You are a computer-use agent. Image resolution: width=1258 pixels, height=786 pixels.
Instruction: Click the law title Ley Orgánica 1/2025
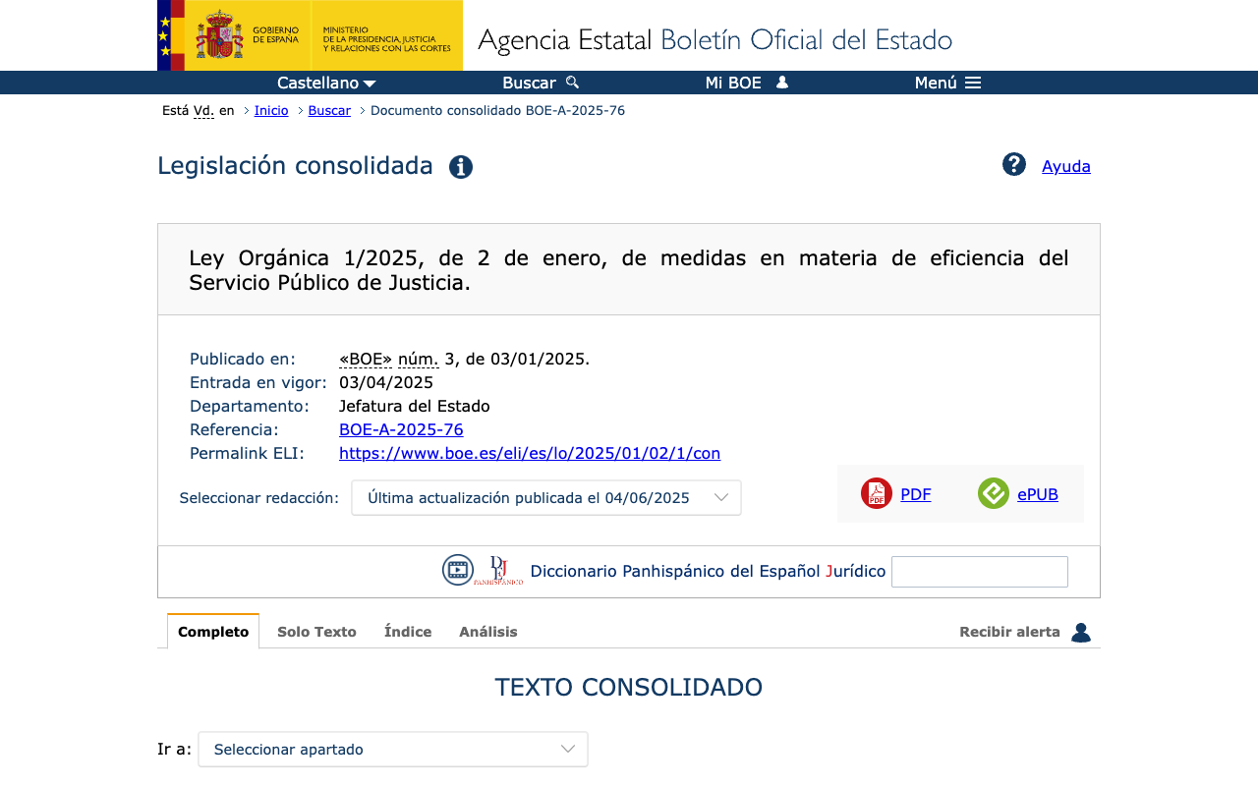[629, 270]
